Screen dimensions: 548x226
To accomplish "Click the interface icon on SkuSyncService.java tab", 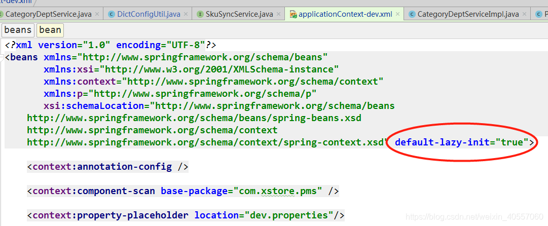I will click(200, 14).
